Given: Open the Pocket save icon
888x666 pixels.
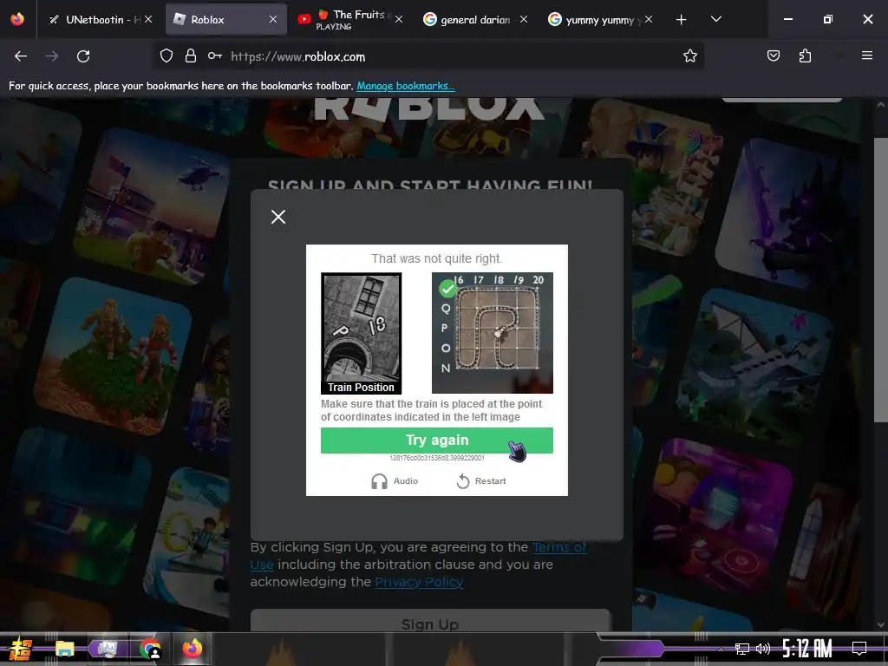Looking at the screenshot, I should 774,55.
